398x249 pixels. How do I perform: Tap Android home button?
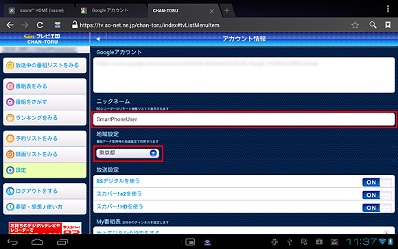37,242
